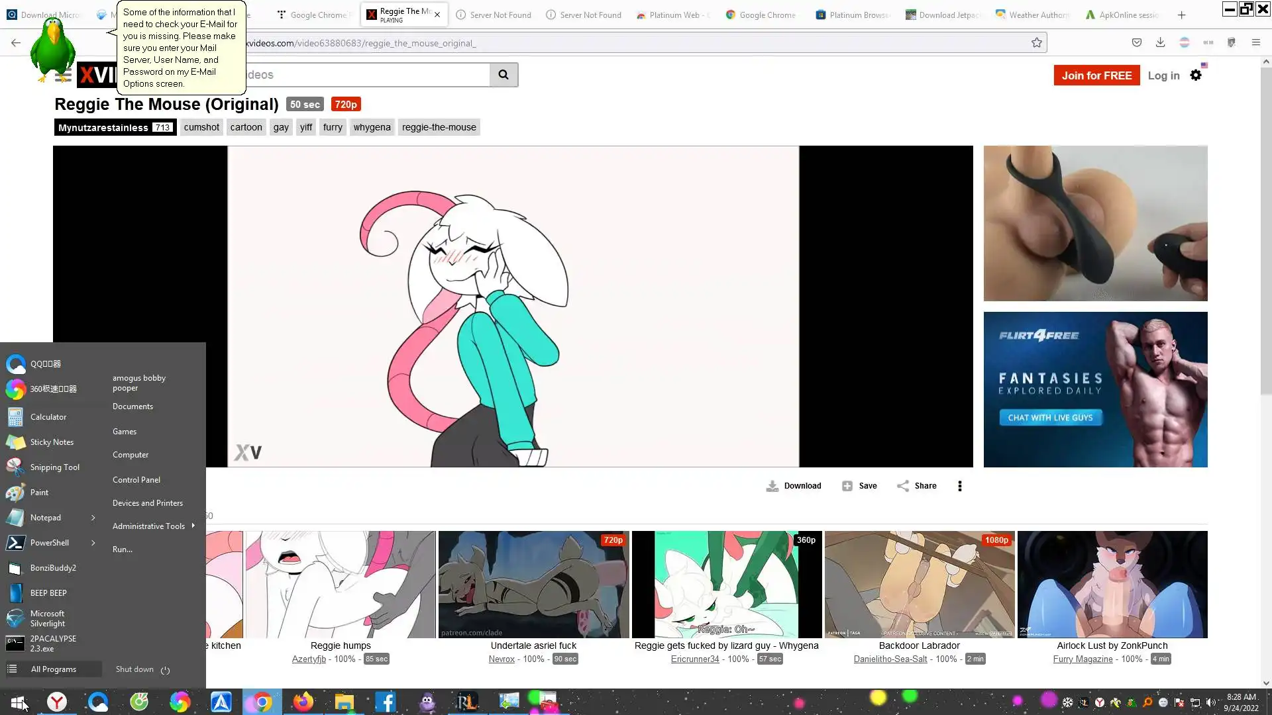This screenshot has width=1272, height=715.
Task: Open Firefox hamburger application menu
Action: pos(1255,42)
